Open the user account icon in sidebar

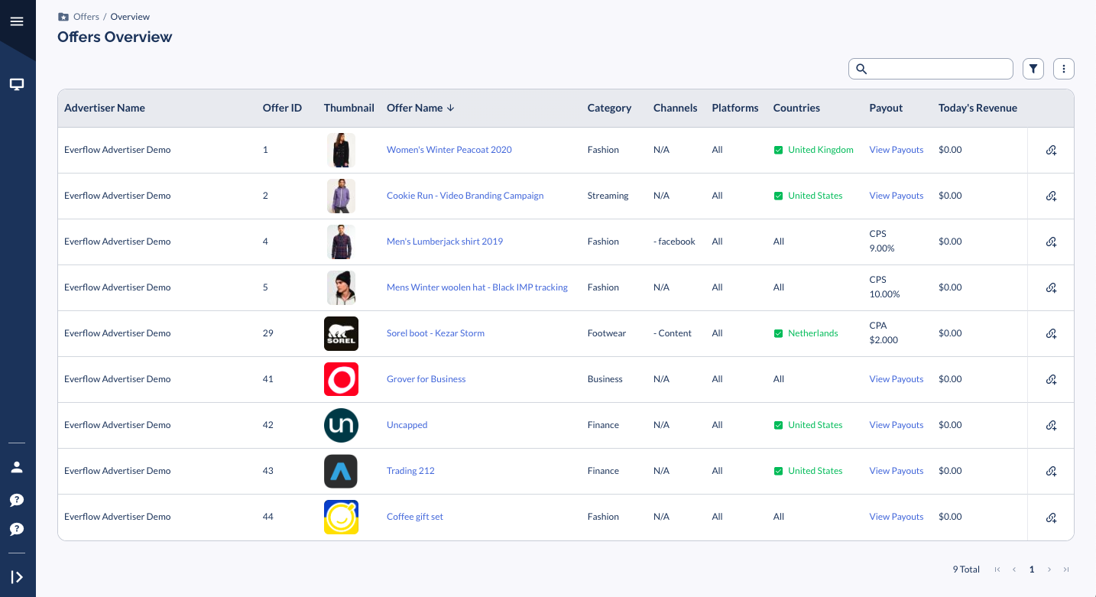coord(17,467)
